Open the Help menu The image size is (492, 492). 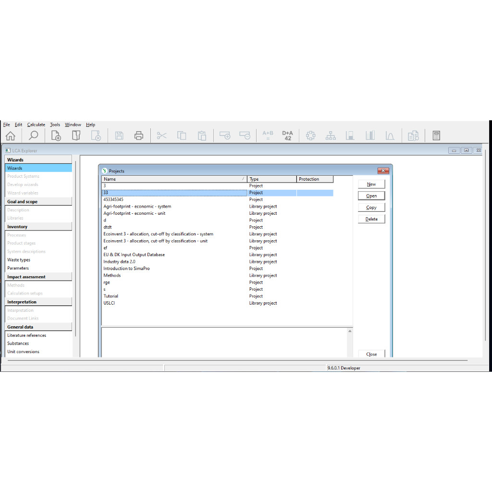tap(91, 124)
